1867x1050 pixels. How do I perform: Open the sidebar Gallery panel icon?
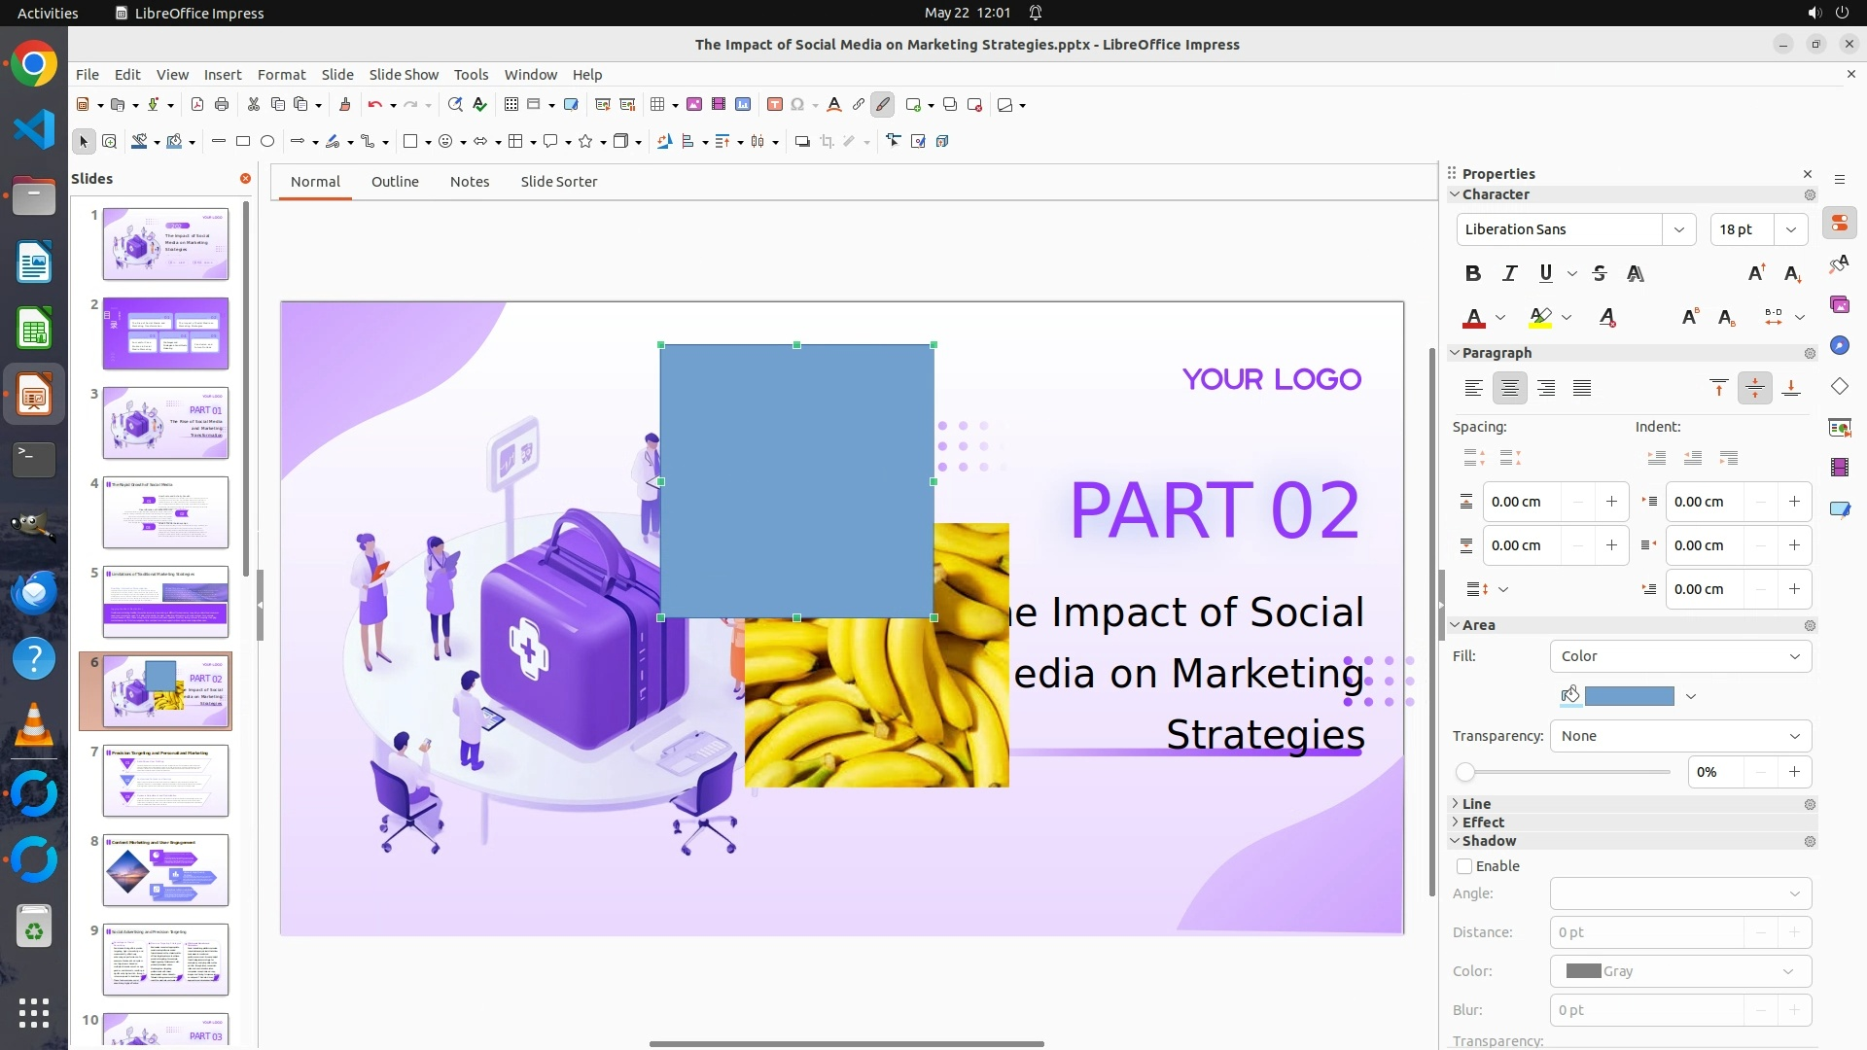point(1839,305)
